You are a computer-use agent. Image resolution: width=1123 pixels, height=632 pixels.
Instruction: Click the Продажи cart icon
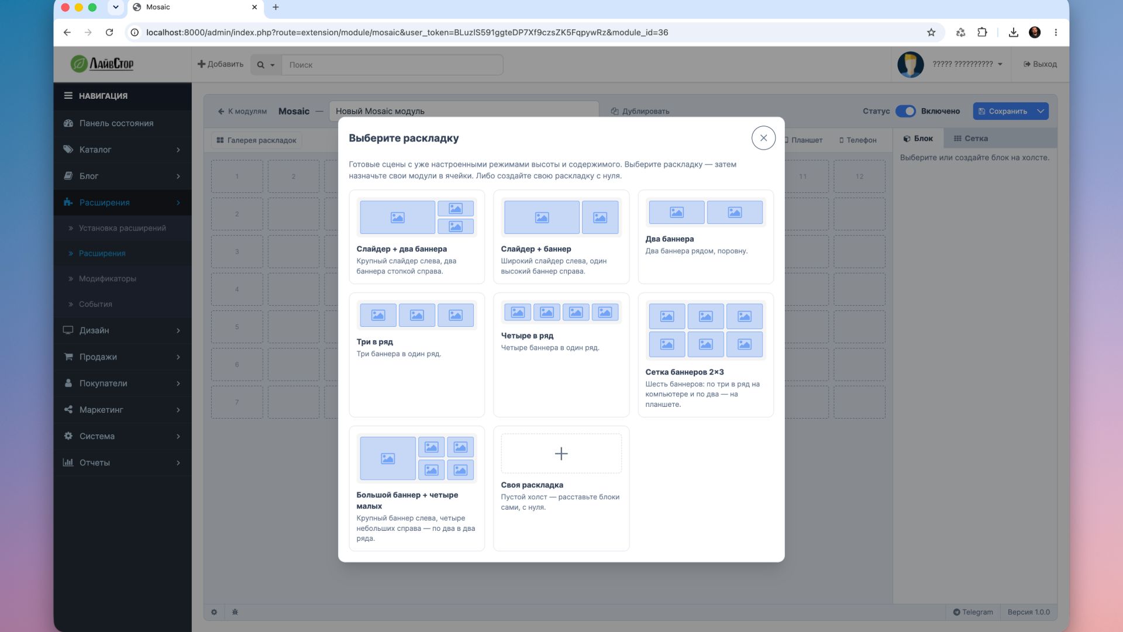[x=68, y=357]
